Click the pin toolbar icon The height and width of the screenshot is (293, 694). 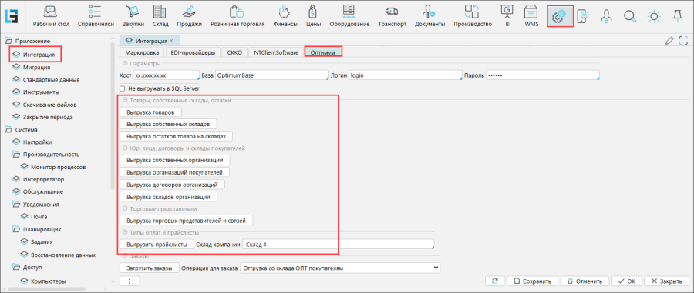coord(677,16)
